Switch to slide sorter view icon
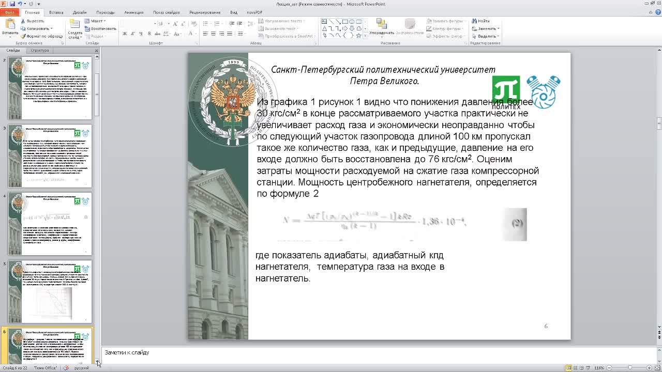The height and width of the screenshot is (372, 662). (576, 368)
